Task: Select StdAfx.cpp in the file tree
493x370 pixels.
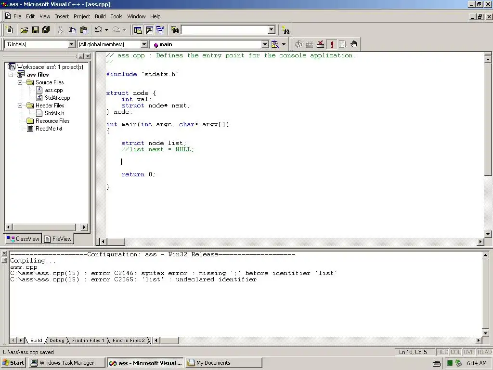Action: pyautogui.click(x=57, y=97)
